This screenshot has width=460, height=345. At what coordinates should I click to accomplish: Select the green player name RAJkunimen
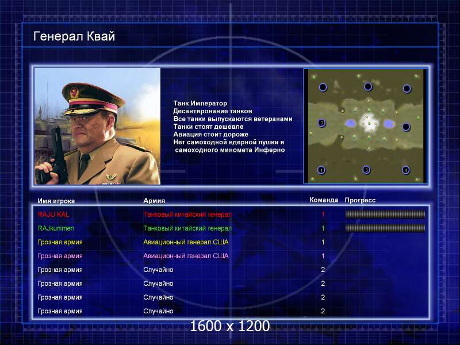tap(56, 228)
